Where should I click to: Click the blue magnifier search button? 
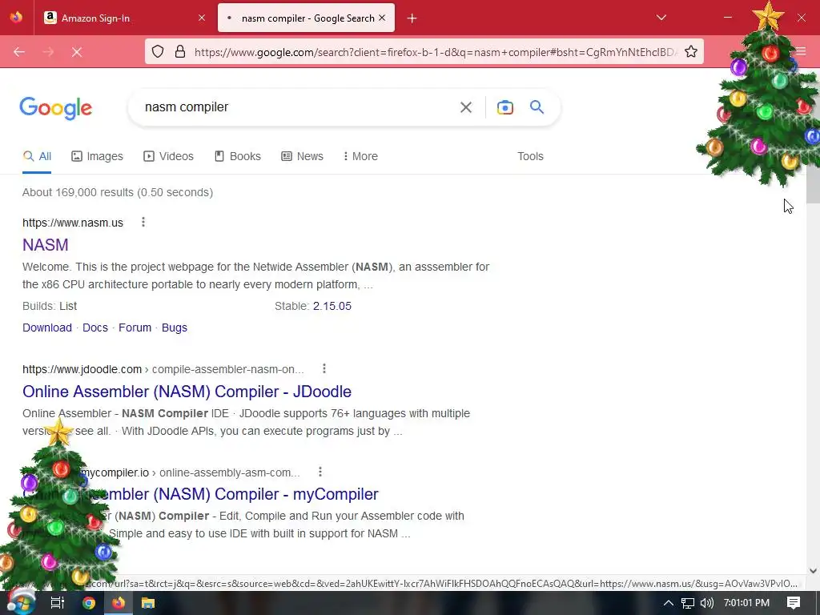pos(537,107)
